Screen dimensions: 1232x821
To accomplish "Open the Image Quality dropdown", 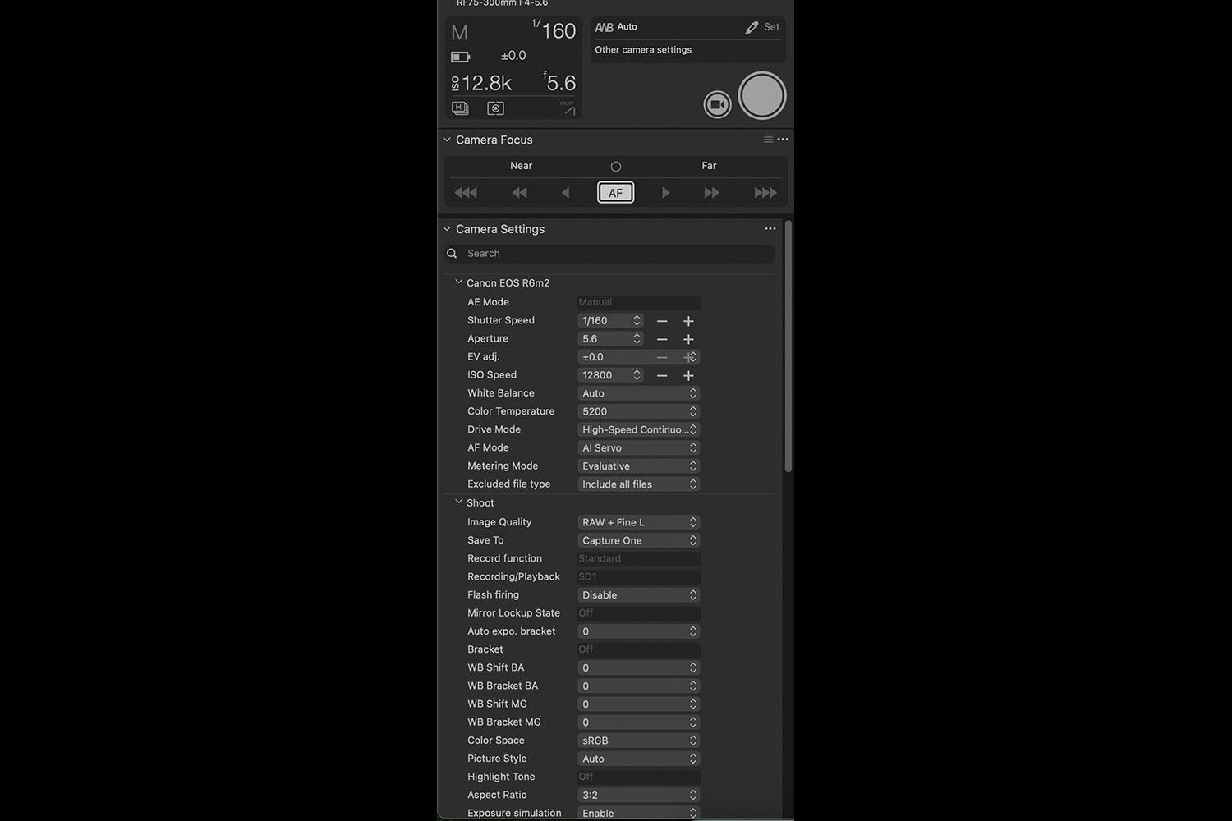I will pyautogui.click(x=638, y=522).
